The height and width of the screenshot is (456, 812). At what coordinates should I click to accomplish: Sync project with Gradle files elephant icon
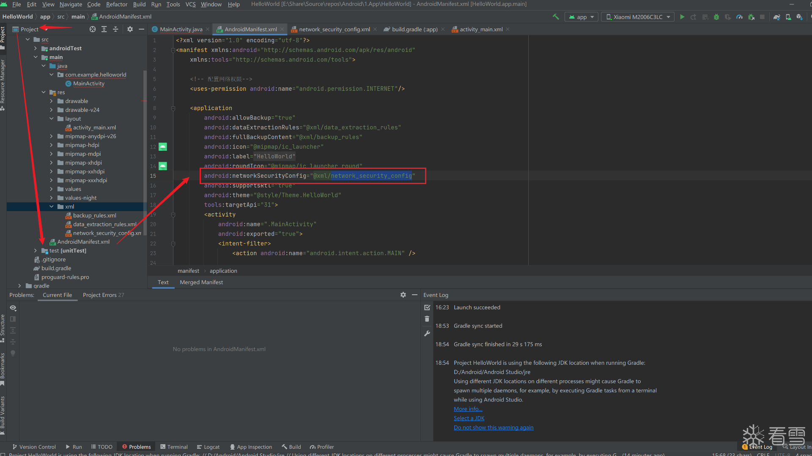click(x=777, y=17)
